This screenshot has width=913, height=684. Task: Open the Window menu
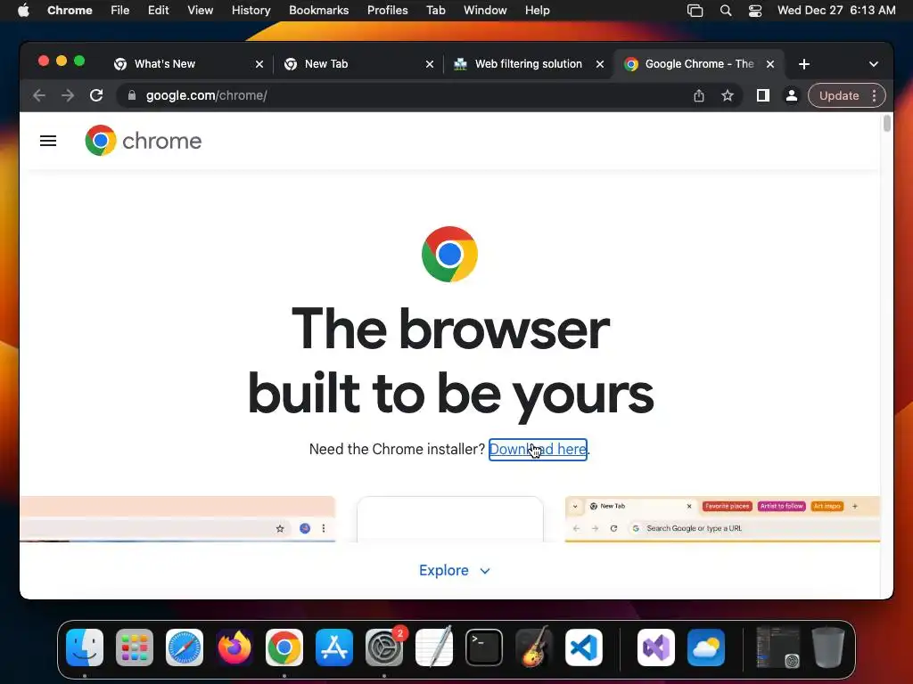485,10
